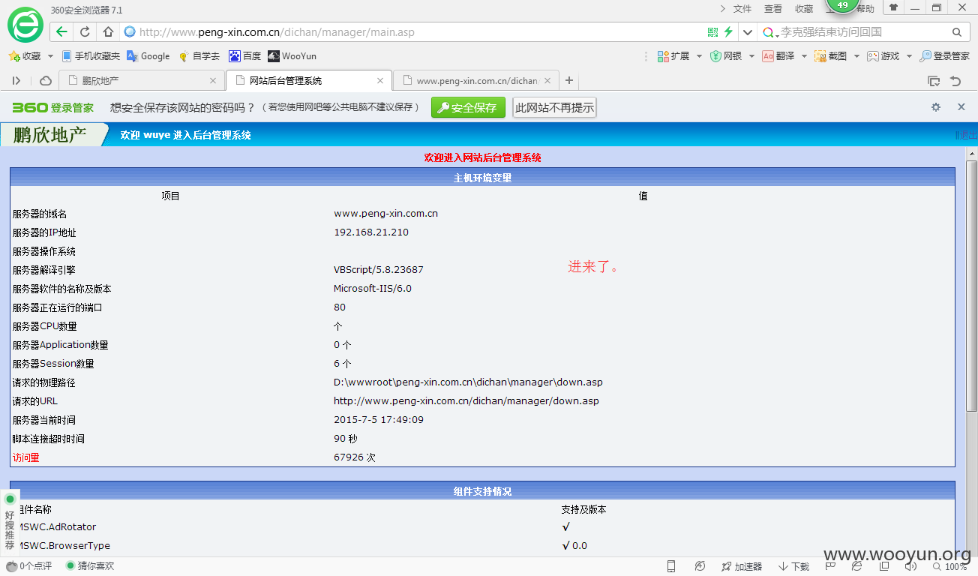The width and height of the screenshot is (978, 576).
Task: Click the 此网站不再提示 button
Action: coord(554,107)
